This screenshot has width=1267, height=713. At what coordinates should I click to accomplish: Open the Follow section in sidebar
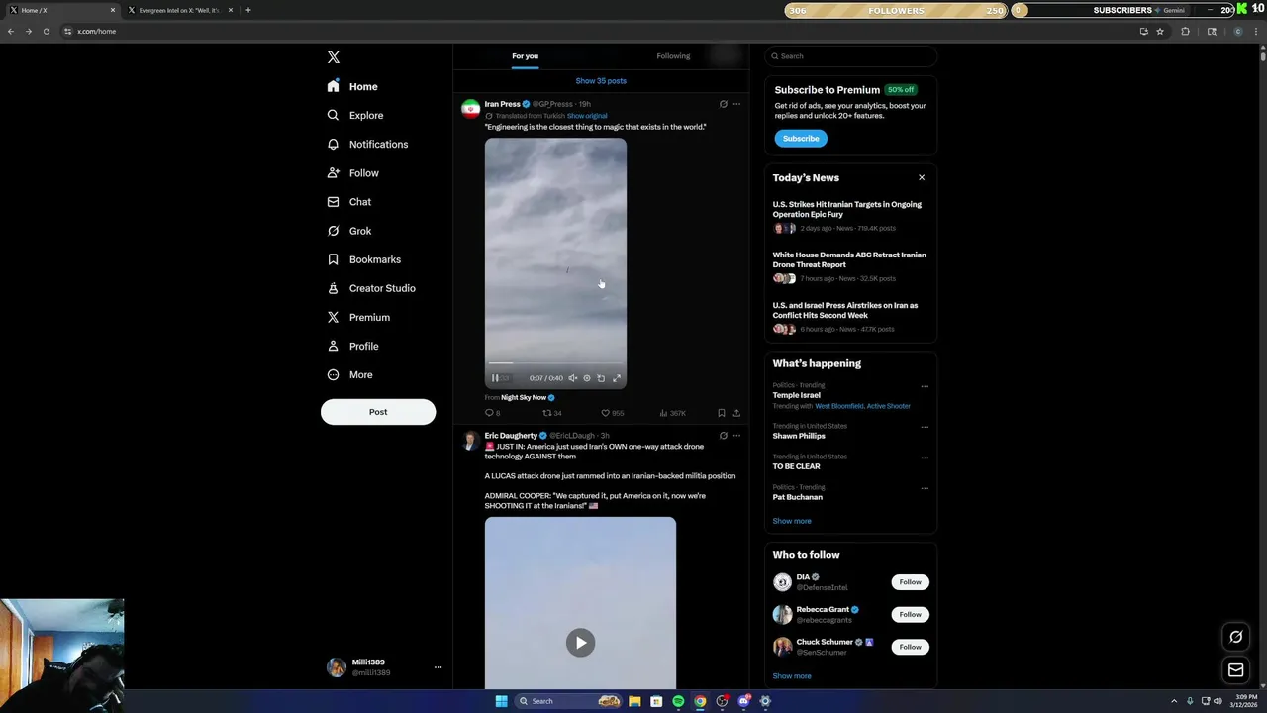(x=353, y=173)
